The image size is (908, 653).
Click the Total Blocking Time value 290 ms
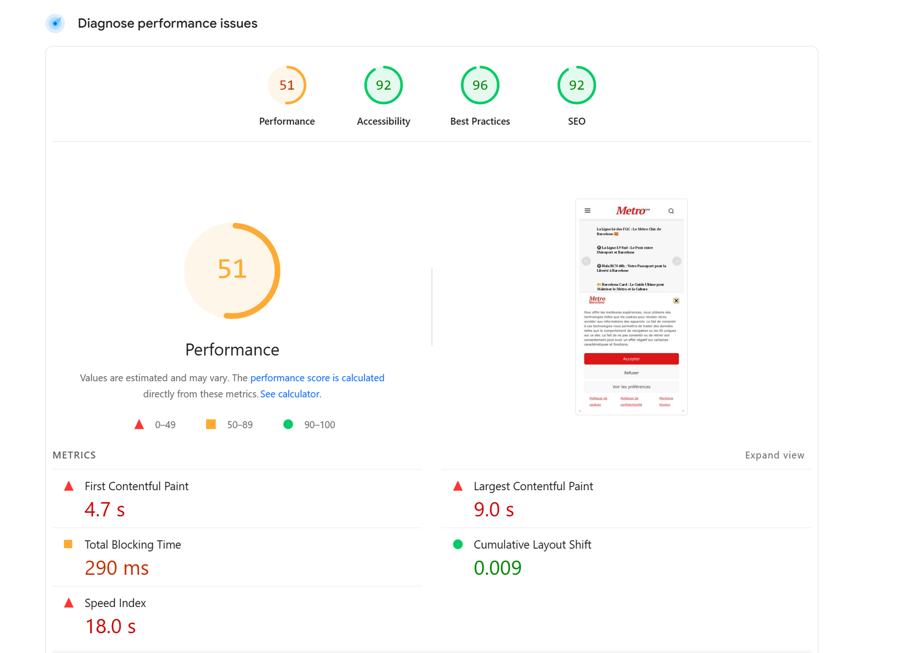click(x=117, y=568)
